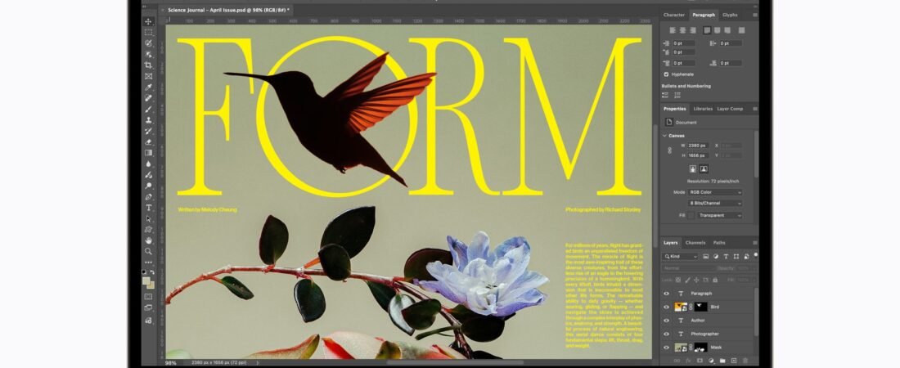Screen dimensions: 900x368
Task: Open the 8 Bits/Channel dropdown
Action: point(715,204)
